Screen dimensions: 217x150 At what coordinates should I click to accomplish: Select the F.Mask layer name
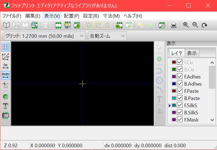(x=191, y=120)
